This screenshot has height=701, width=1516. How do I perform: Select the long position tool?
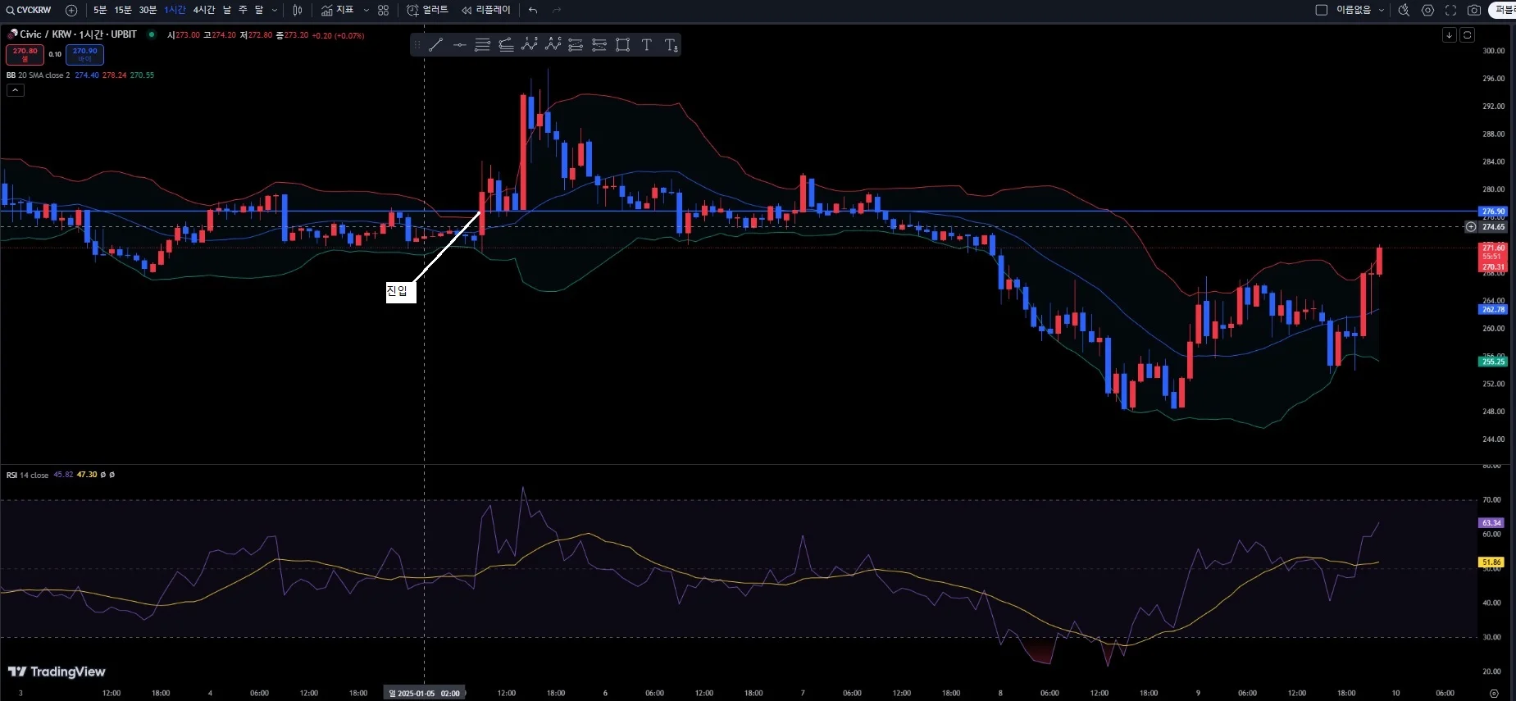[576, 45]
